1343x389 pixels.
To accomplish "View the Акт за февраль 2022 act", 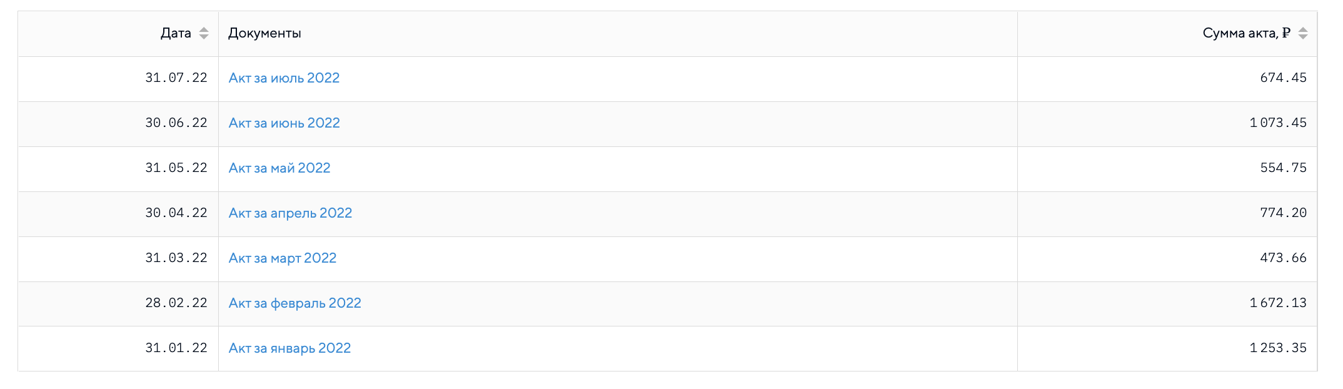I will point(294,303).
